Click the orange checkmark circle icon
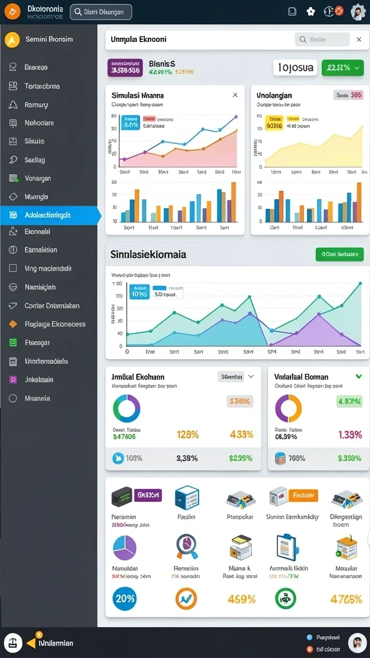370x658 pixels. pos(186,599)
